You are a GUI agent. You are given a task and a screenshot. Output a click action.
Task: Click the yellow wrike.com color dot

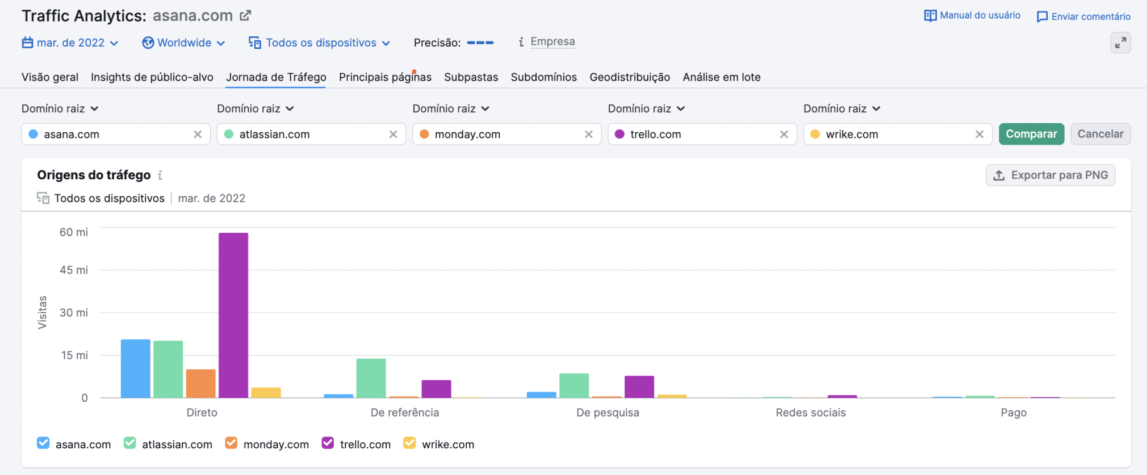pos(815,134)
